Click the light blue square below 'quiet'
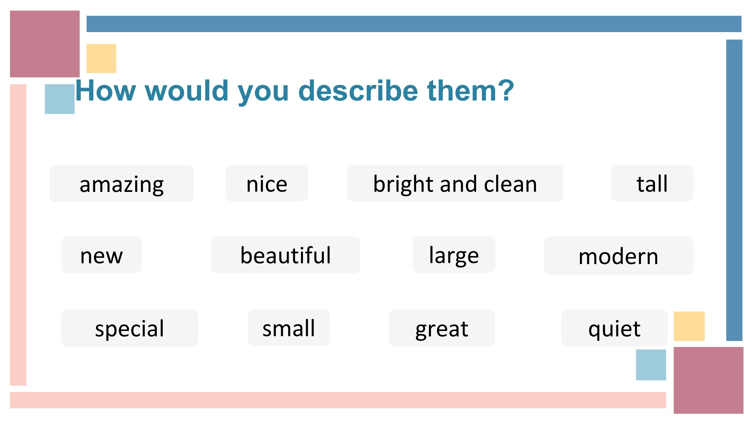 (651, 365)
